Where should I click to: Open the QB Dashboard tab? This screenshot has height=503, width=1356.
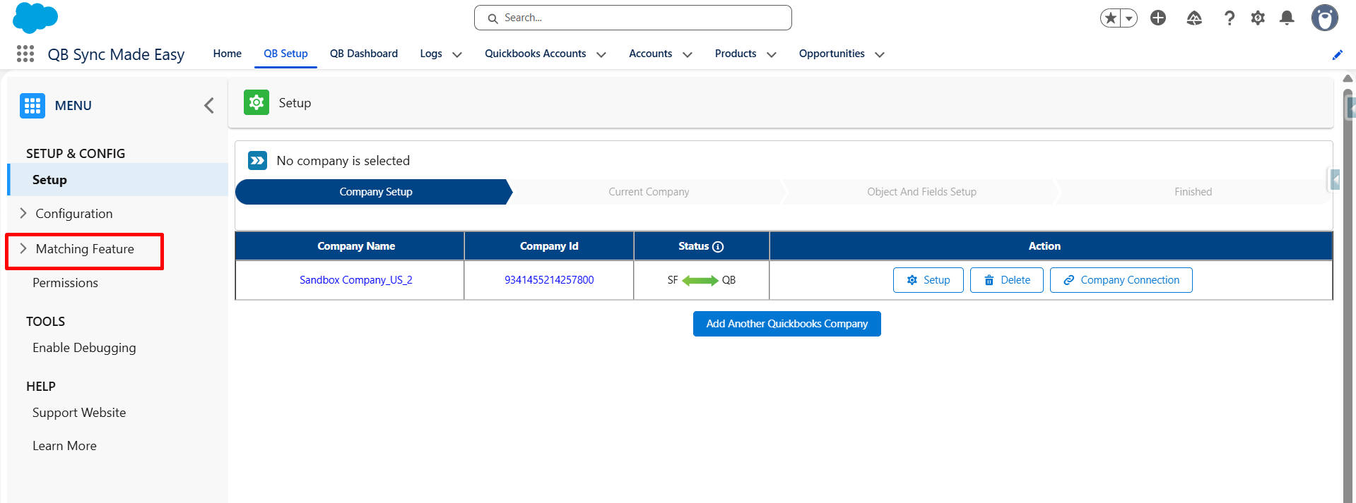tap(364, 54)
